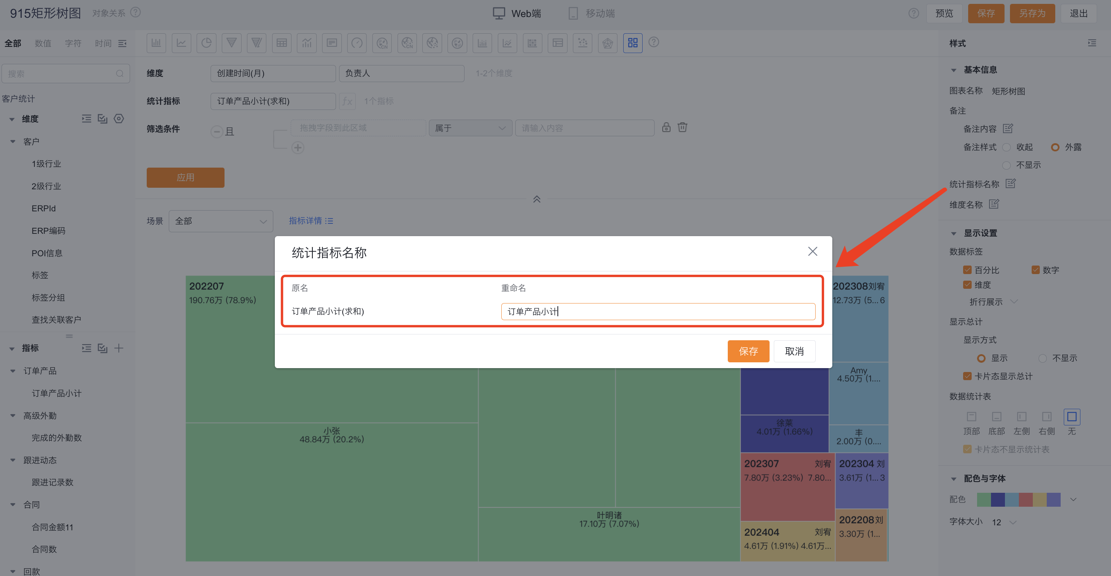This screenshot has height=576, width=1111.
Task: Click the orange 保存 button in dialog
Action: 748,351
